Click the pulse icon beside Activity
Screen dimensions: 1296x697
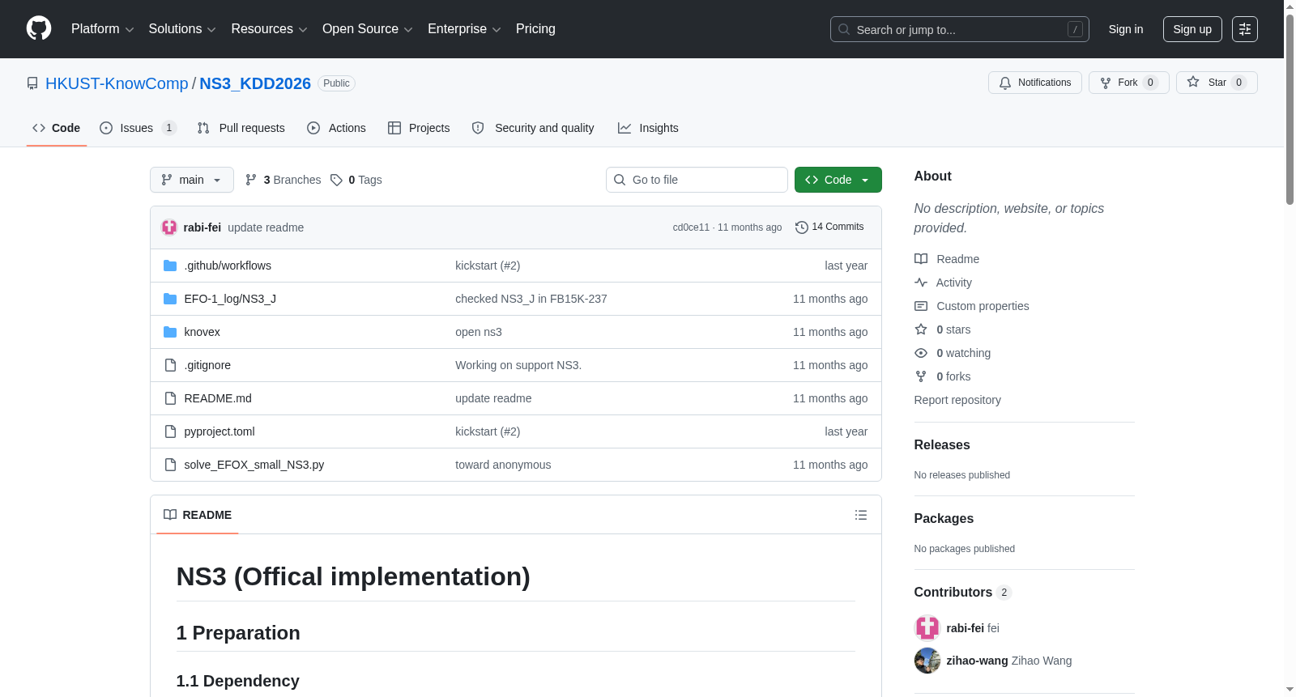pyautogui.click(x=921, y=283)
